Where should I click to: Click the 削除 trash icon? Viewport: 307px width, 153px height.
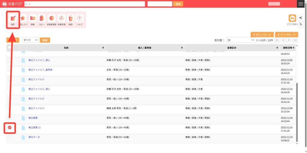pyautogui.click(x=70, y=19)
